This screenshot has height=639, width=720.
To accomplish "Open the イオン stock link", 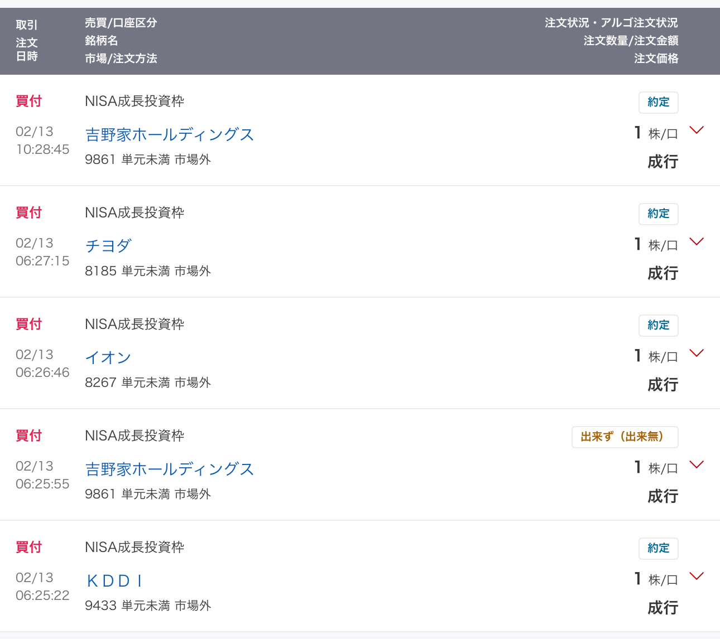I will pos(108,357).
